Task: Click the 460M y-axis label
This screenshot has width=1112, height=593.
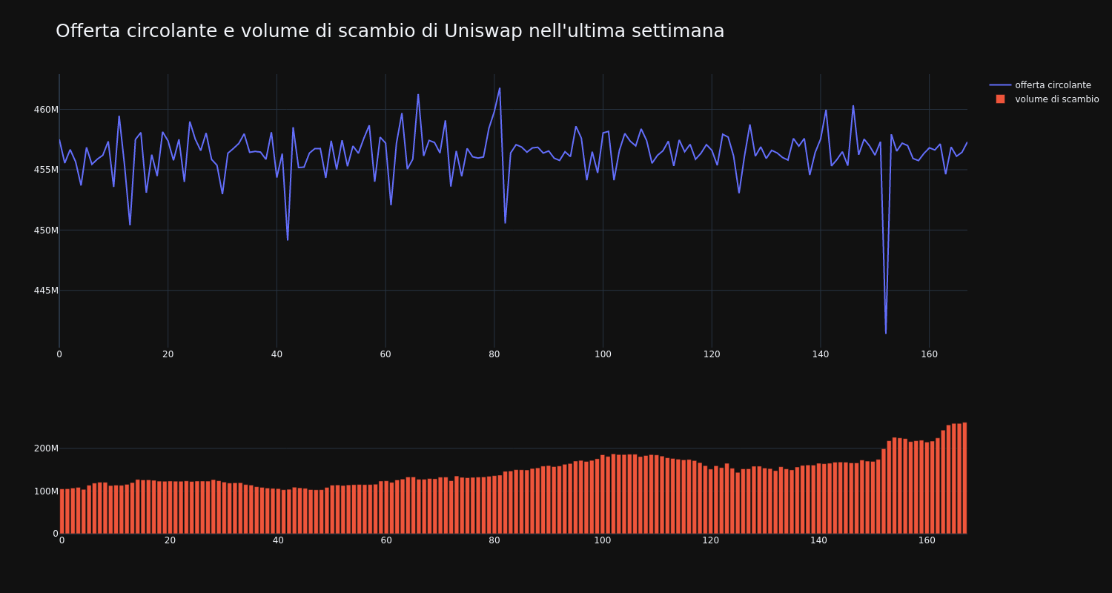Action: click(46, 110)
